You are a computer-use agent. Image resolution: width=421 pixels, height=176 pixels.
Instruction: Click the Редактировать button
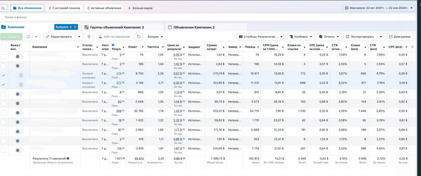coord(59,37)
